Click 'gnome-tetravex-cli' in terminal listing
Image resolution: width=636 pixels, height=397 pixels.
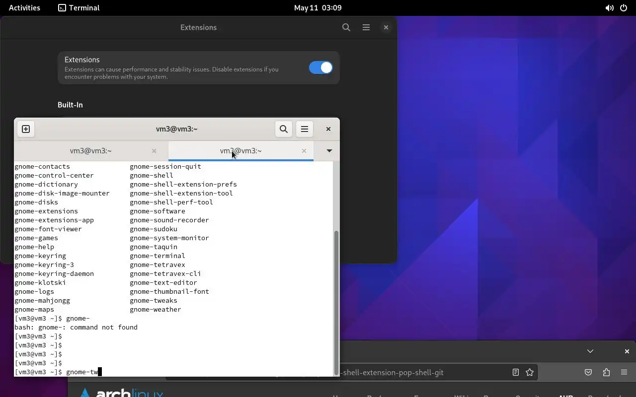(165, 273)
